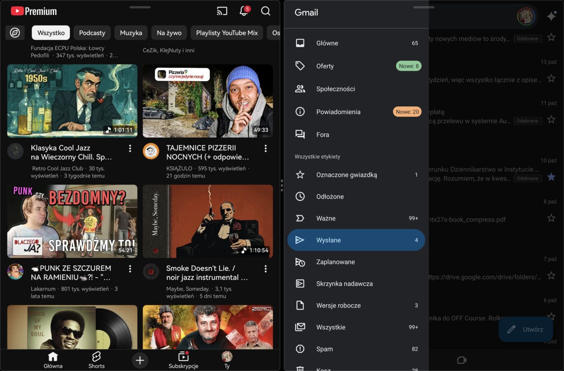Viewport: 564px width, 371px height.
Task: Open YouTube notifications bell
Action: [x=244, y=11]
